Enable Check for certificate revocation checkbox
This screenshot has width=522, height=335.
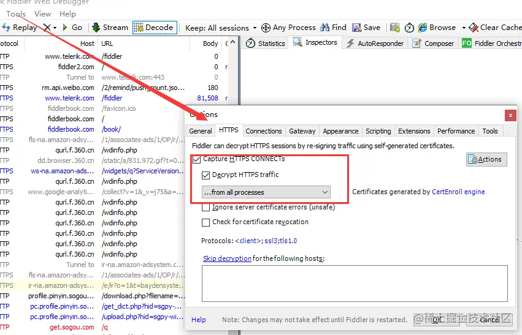205,222
